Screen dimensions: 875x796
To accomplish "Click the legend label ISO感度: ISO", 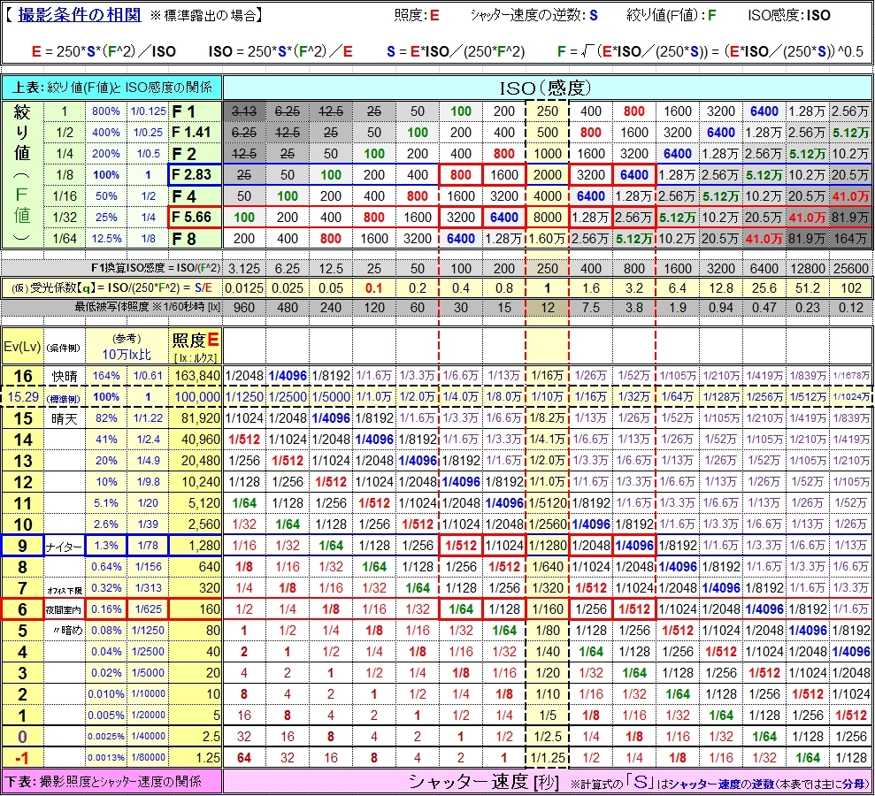I will pos(789,16).
